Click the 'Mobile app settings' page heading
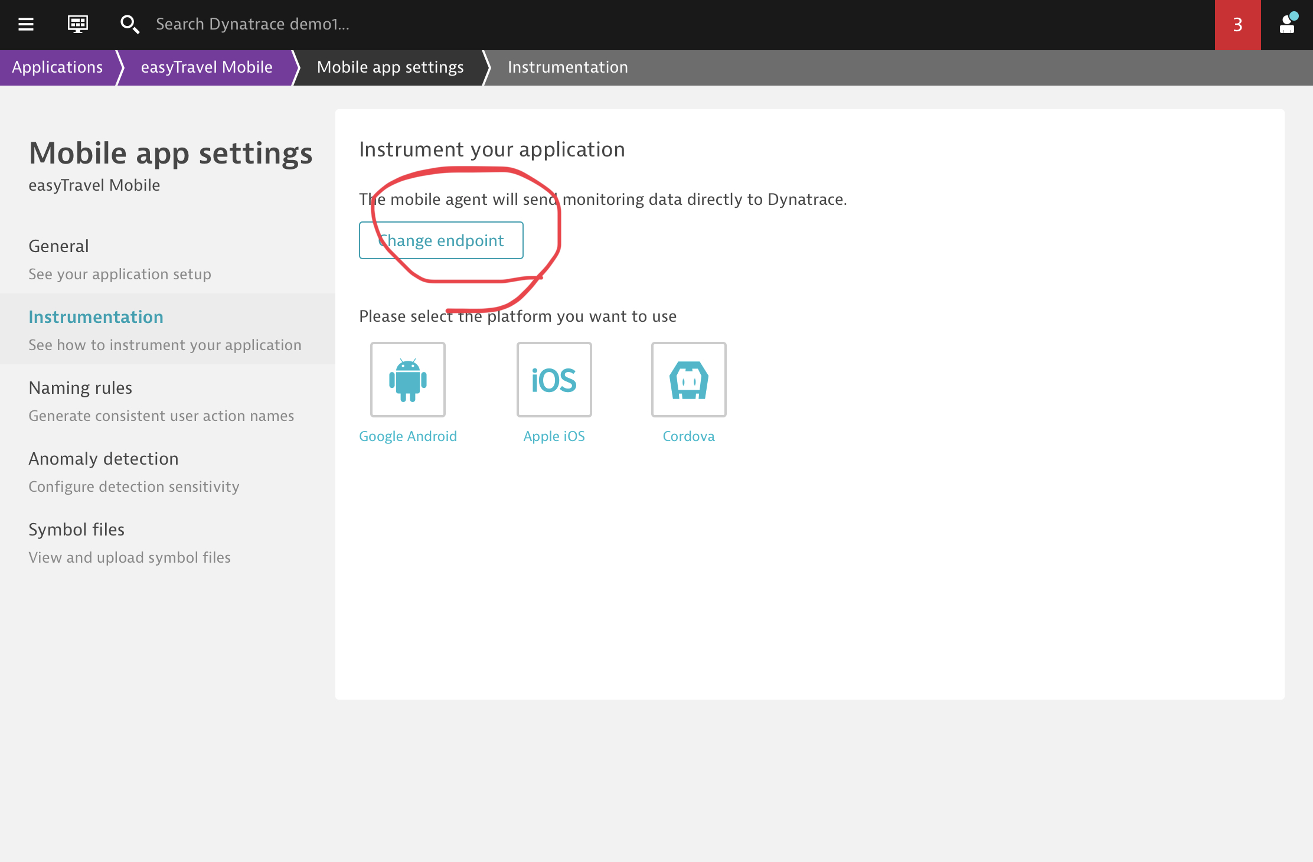The height and width of the screenshot is (862, 1313). coord(171,154)
